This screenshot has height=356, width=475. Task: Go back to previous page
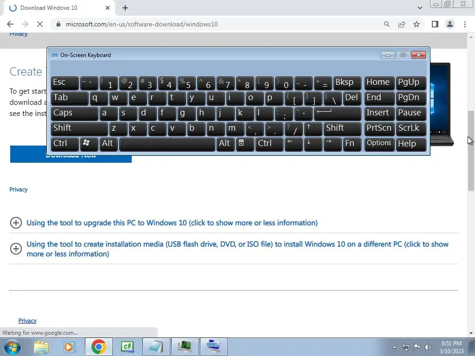[x=10, y=24]
